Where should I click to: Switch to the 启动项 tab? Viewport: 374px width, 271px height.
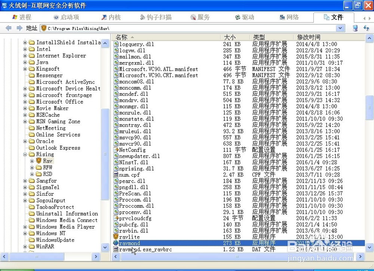67,17
